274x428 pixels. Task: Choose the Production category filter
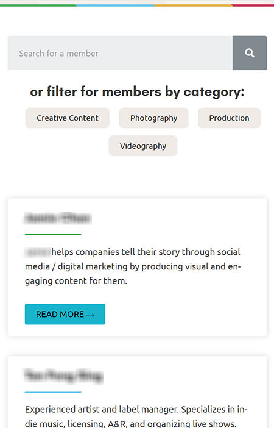click(x=229, y=118)
